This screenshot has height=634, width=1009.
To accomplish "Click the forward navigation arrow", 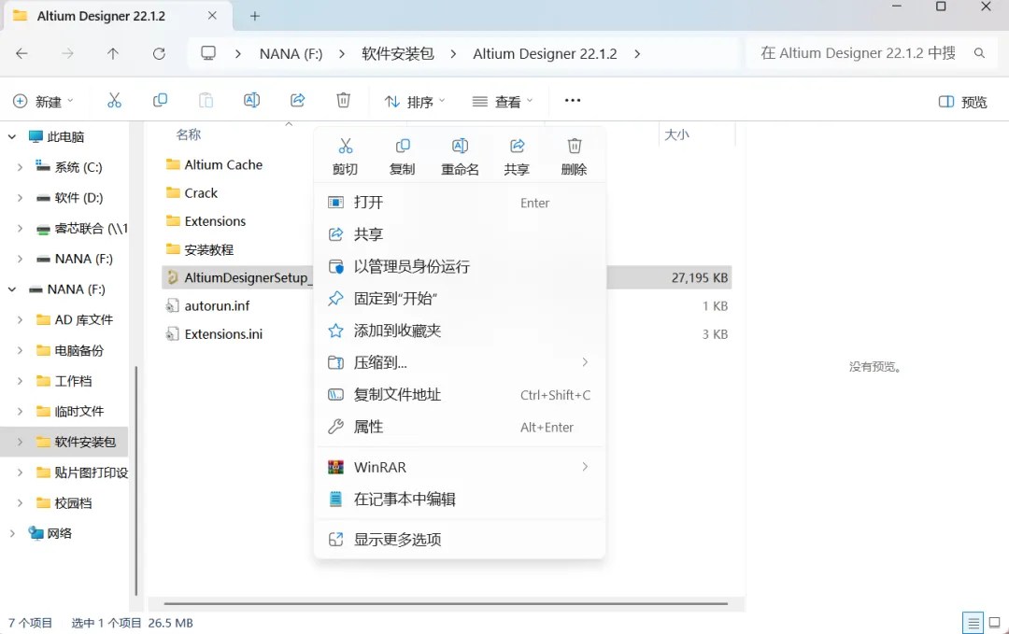I will click(67, 53).
